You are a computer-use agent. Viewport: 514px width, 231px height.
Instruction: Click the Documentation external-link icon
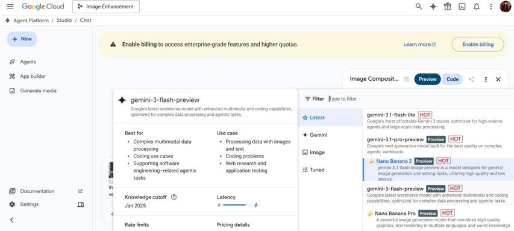pos(80,191)
